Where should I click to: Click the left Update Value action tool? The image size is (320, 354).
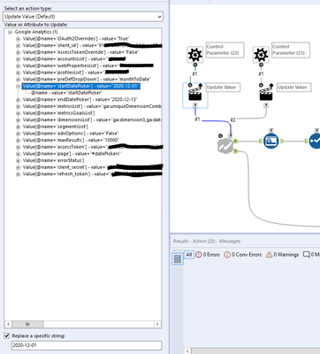[195, 93]
